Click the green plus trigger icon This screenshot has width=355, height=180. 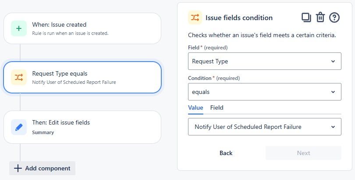pyautogui.click(x=19, y=28)
